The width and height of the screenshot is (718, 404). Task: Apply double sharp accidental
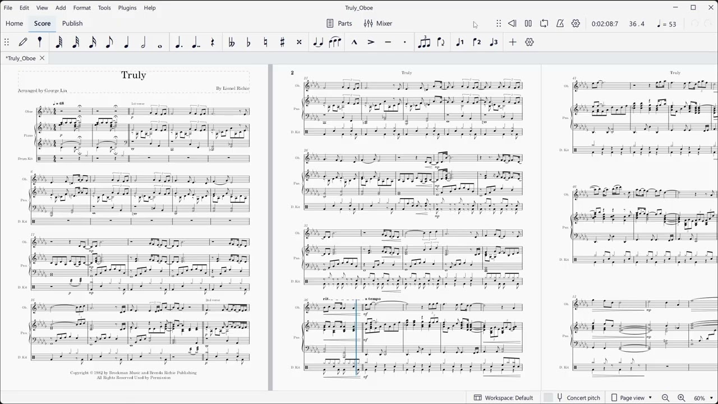coord(299,42)
